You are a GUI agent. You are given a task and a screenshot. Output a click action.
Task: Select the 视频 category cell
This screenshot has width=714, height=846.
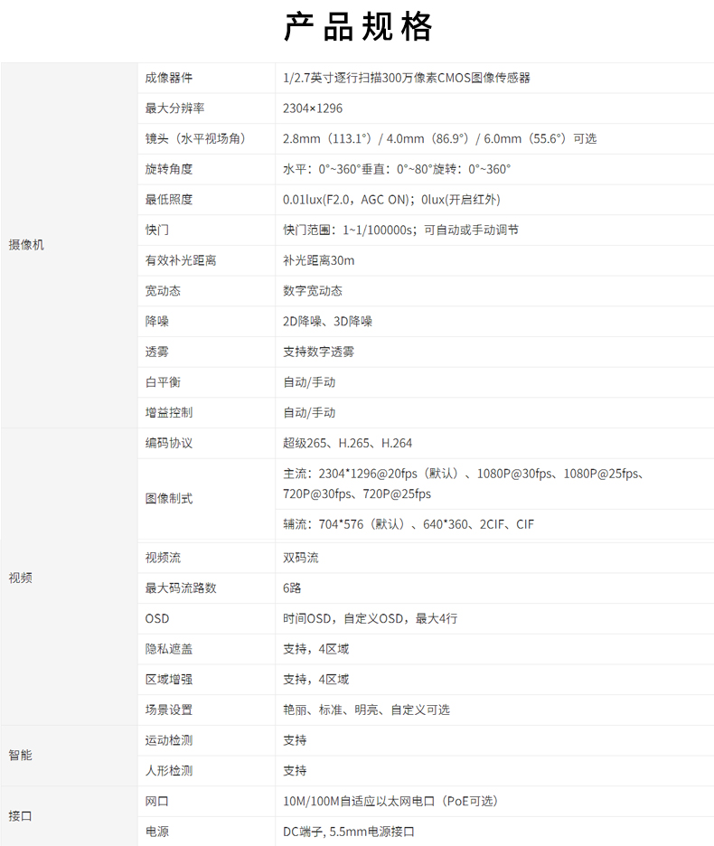coord(69,578)
